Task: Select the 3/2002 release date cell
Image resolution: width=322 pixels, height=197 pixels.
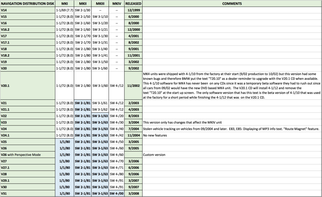Action: (x=133, y=62)
